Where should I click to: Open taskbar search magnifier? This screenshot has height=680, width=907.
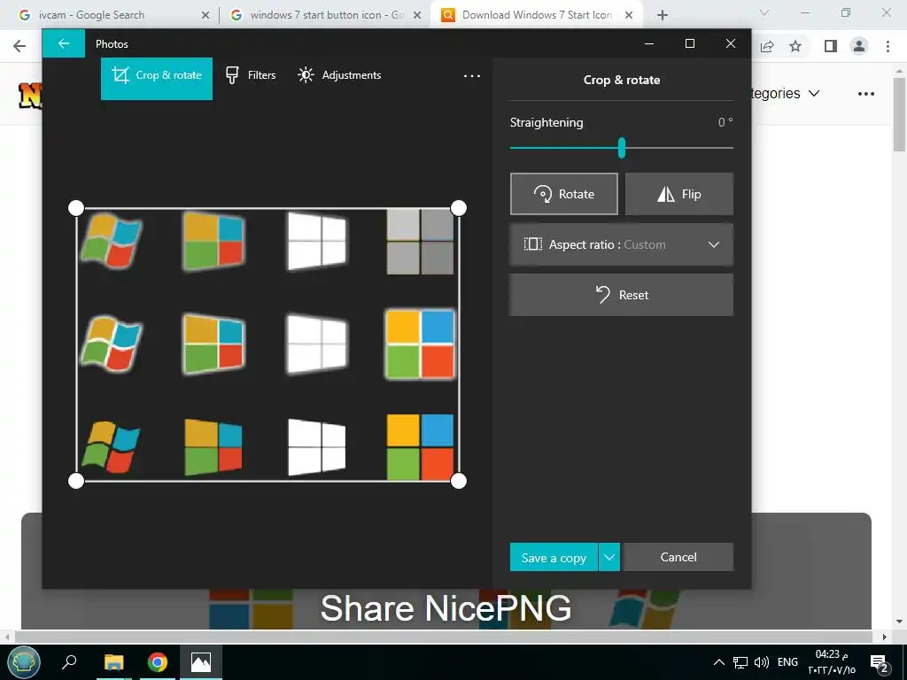click(x=69, y=662)
